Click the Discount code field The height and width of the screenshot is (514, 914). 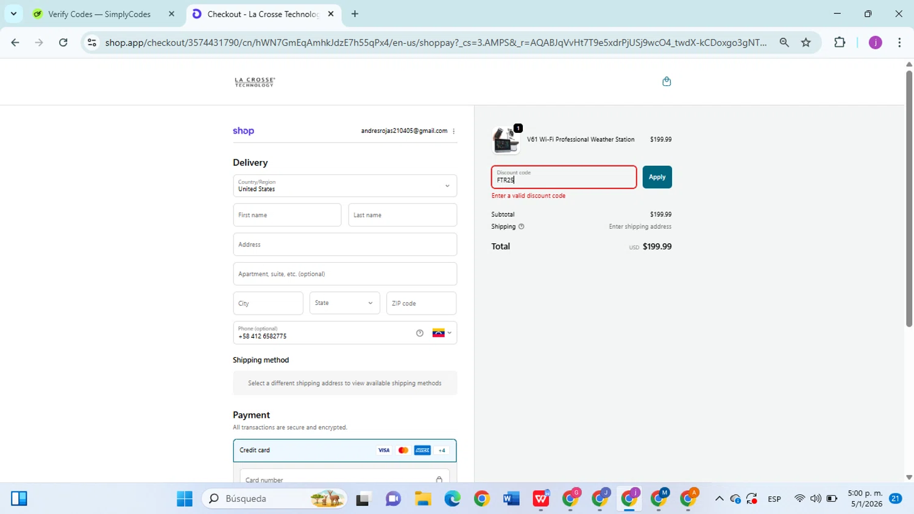coord(564,177)
